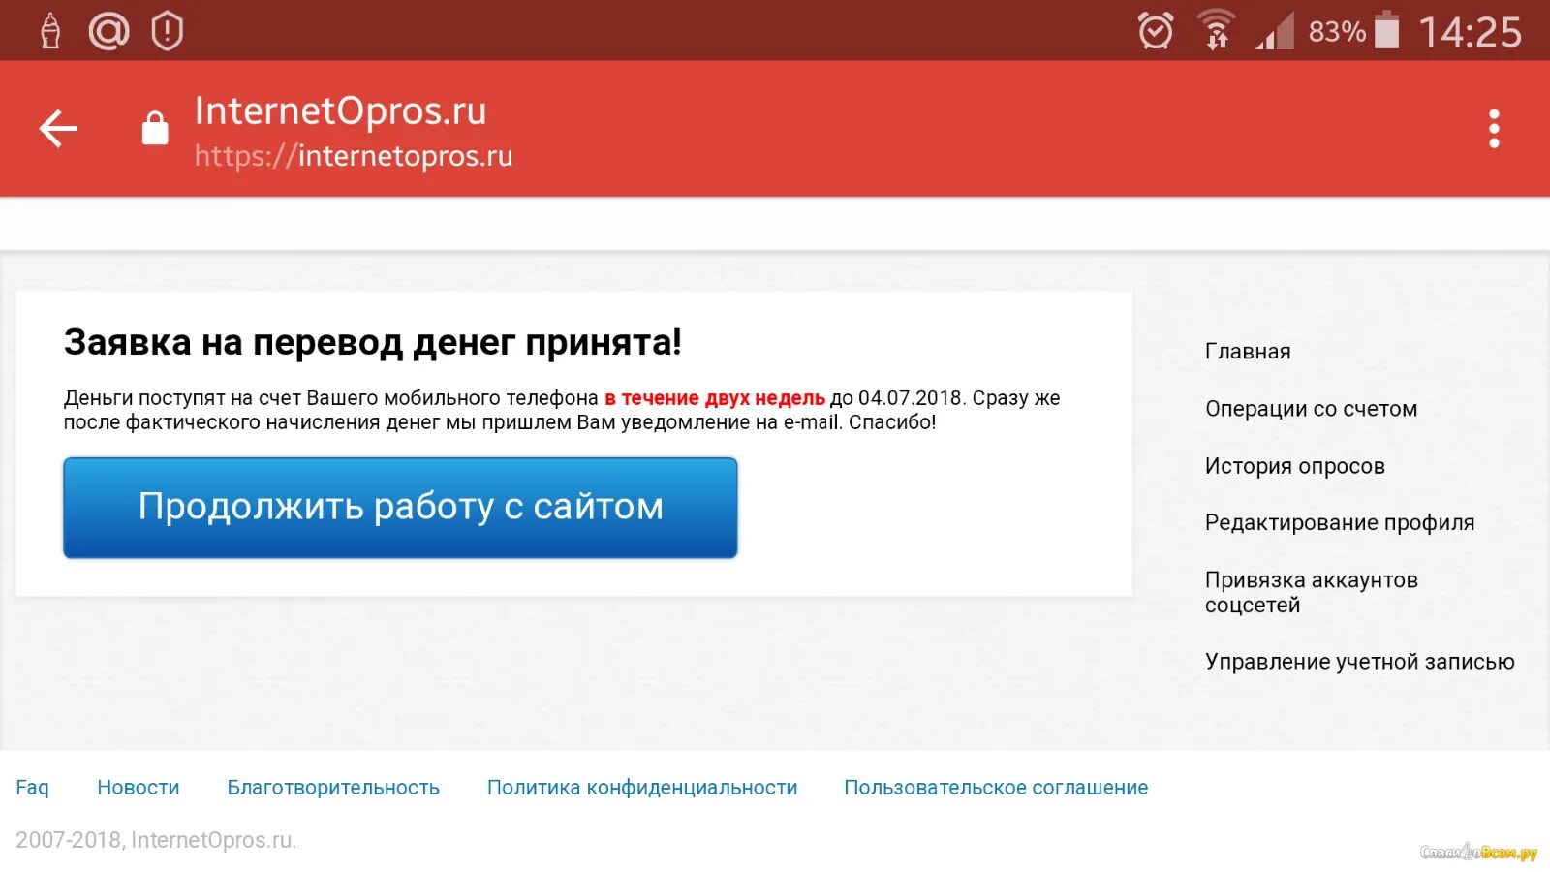
Task: Tap the shield security notification icon
Action: (168, 31)
